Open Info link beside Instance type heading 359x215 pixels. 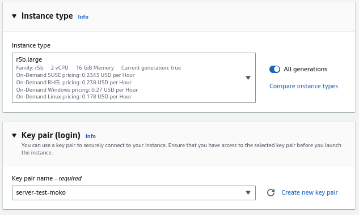pyautogui.click(x=83, y=17)
